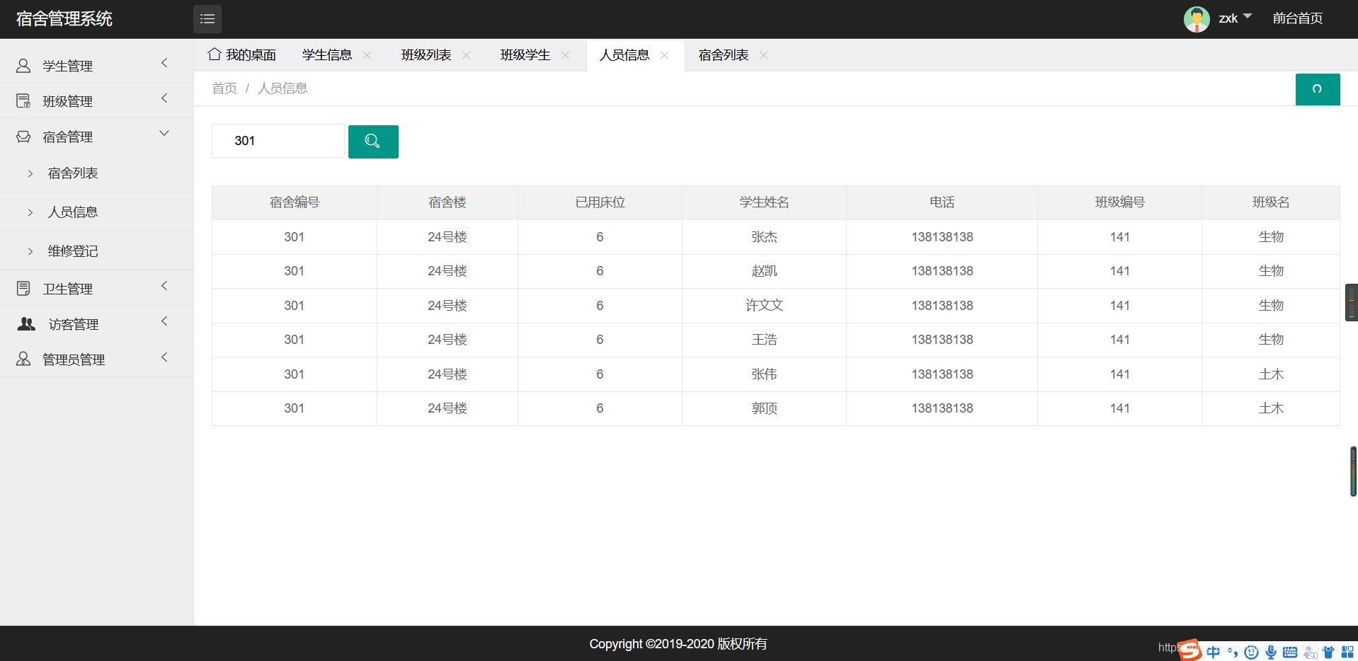The image size is (1358, 661).
Task: Click the zxk user avatar
Action: point(1197,19)
